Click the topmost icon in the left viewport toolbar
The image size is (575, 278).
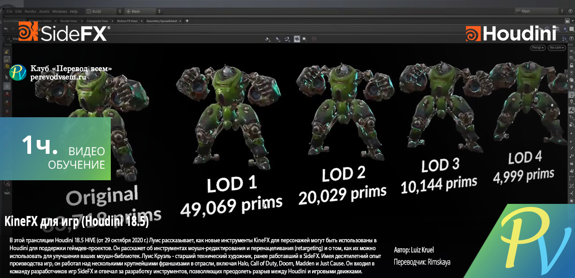7,52
